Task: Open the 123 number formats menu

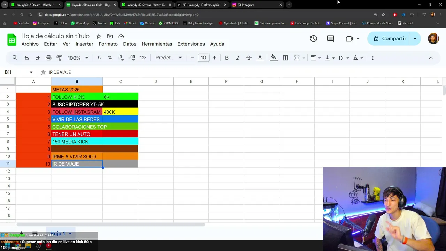Action: point(143,58)
